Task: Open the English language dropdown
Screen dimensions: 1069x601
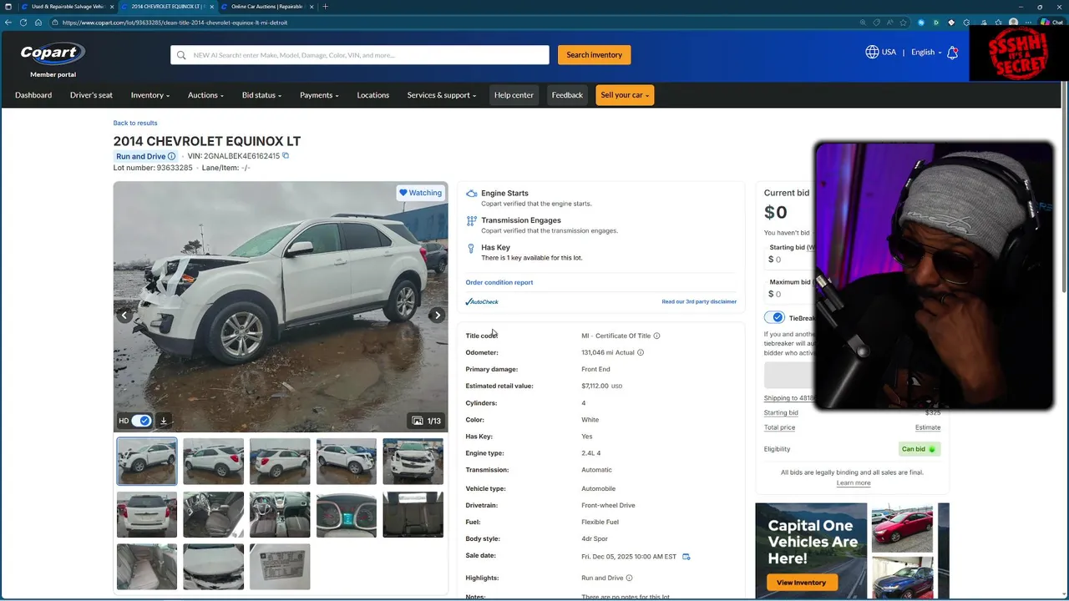Action: pyautogui.click(x=926, y=52)
